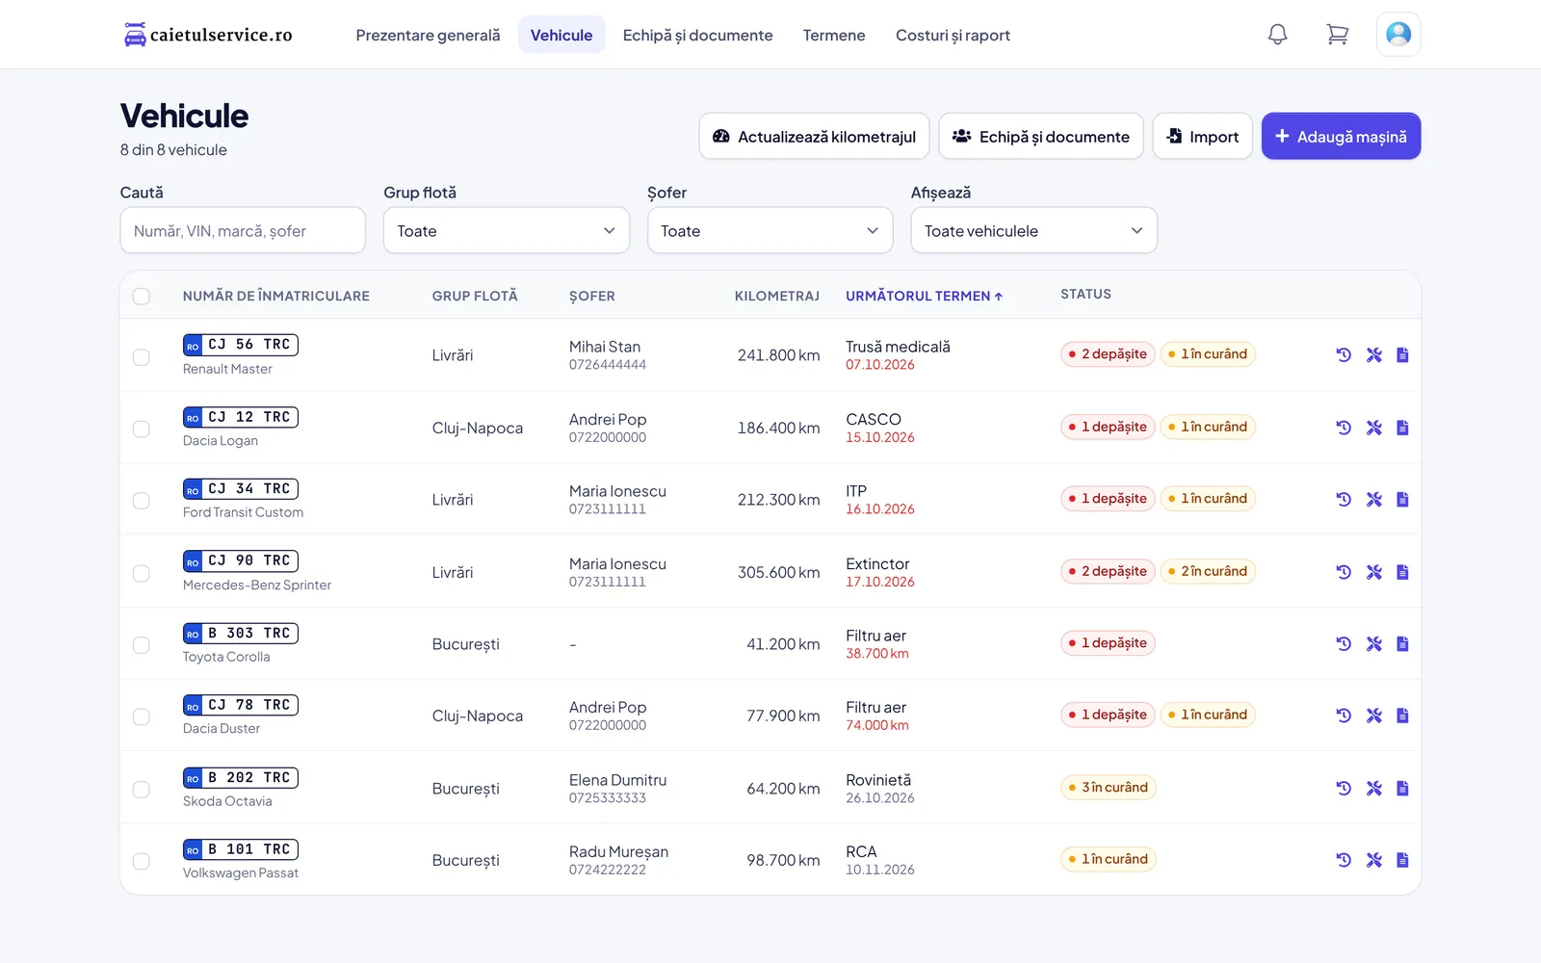Open user profile avatar menu
Image resolution: width=1541 pixels, height=963 pixels.
click(x=1398, y=35)
